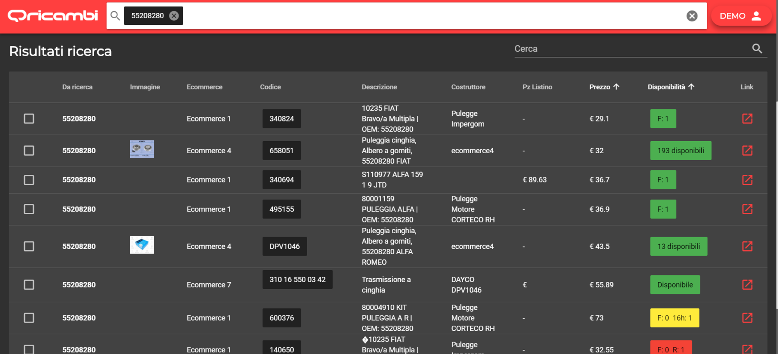Screen dimensions: 778x354
Task: Select checkbox for code 495155 row
Action: point(29,209)
